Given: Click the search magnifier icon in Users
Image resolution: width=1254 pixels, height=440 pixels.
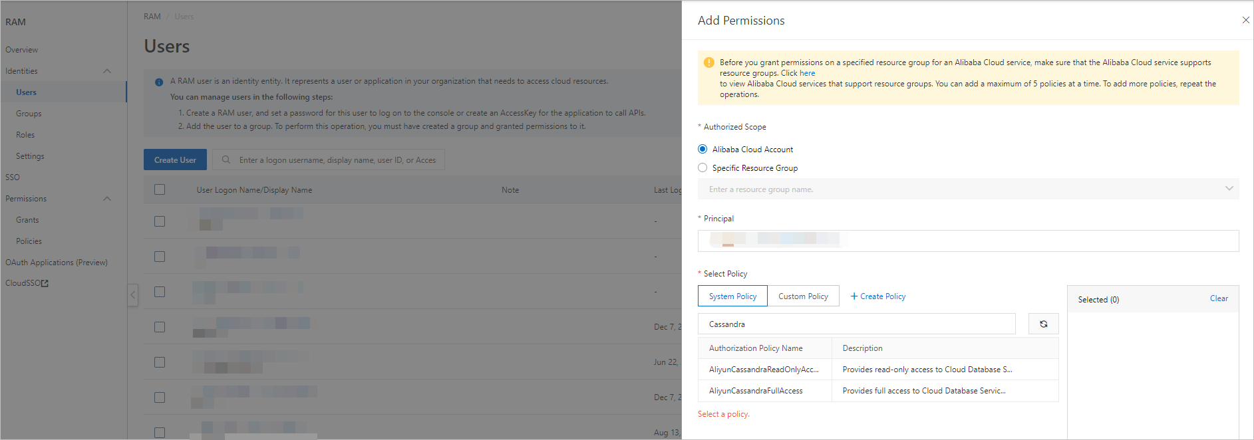Looking at the screenshot, I should pyautogui.click(x=226, y=160).
